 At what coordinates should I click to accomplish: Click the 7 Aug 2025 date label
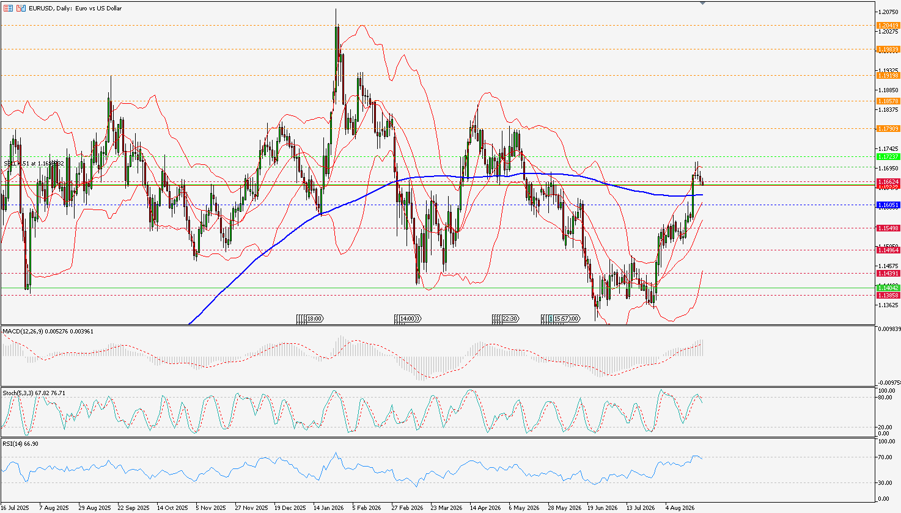pos(54,508)
